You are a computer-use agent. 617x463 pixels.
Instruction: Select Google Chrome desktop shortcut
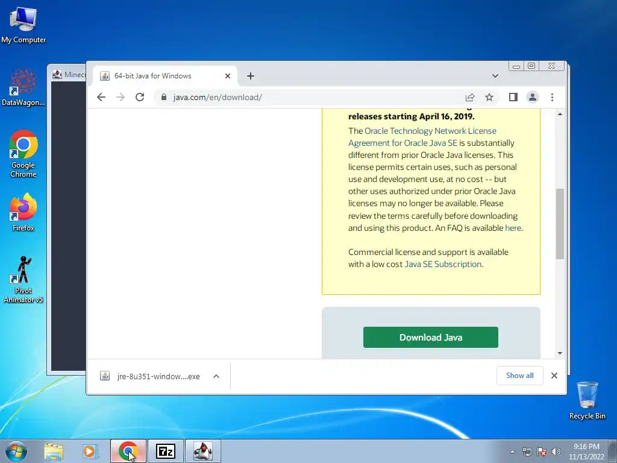(x=23, y=154)
